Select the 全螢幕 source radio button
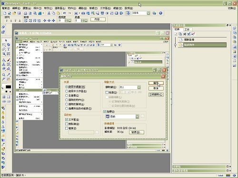This screenshot has width=238, height=178. (x=67, y=95)
